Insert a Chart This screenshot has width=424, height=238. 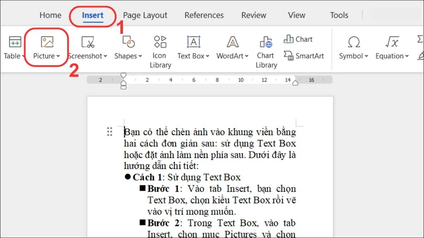[298, 40]
